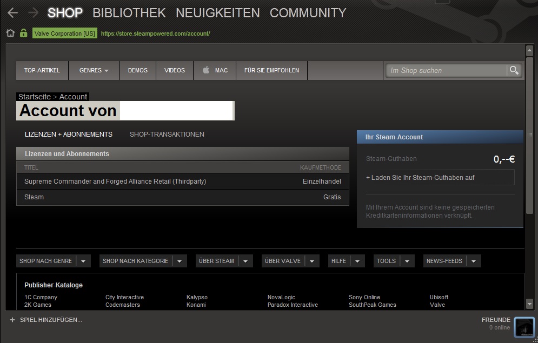538x343 pixels.
Task: Go to the Community section
Action: point(308,12)
